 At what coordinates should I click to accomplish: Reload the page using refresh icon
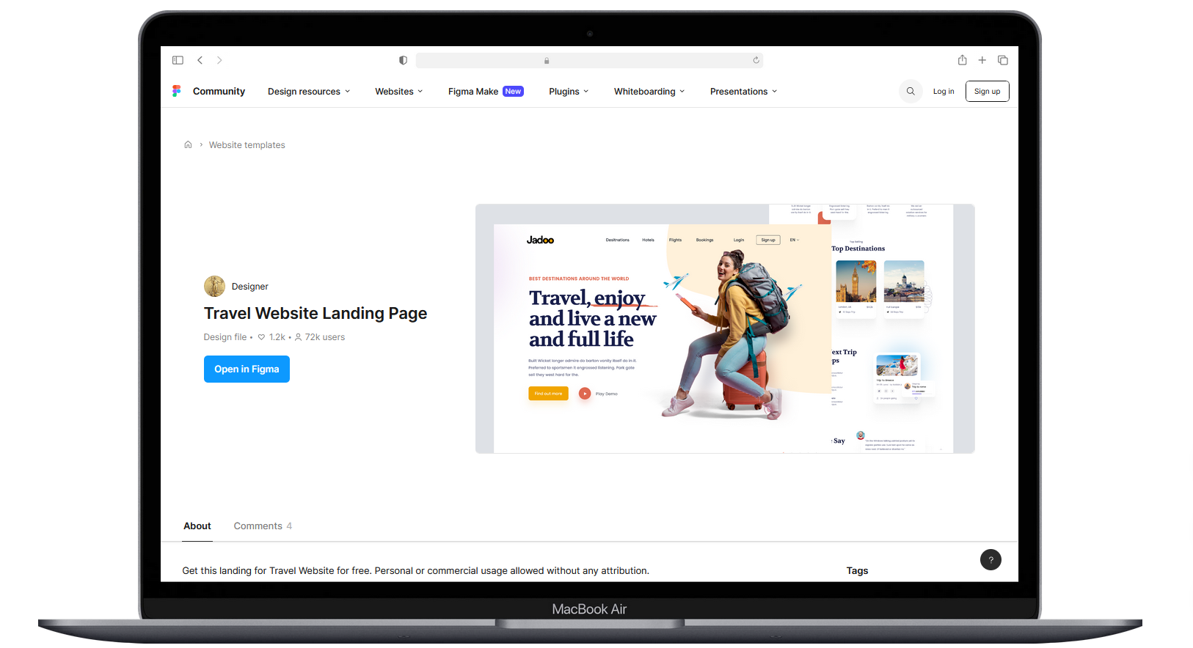tap(756, 60)
